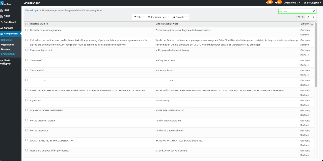Go to next page arrow
The width and height of the screenshot is (323, 161).
click(313, 17)
